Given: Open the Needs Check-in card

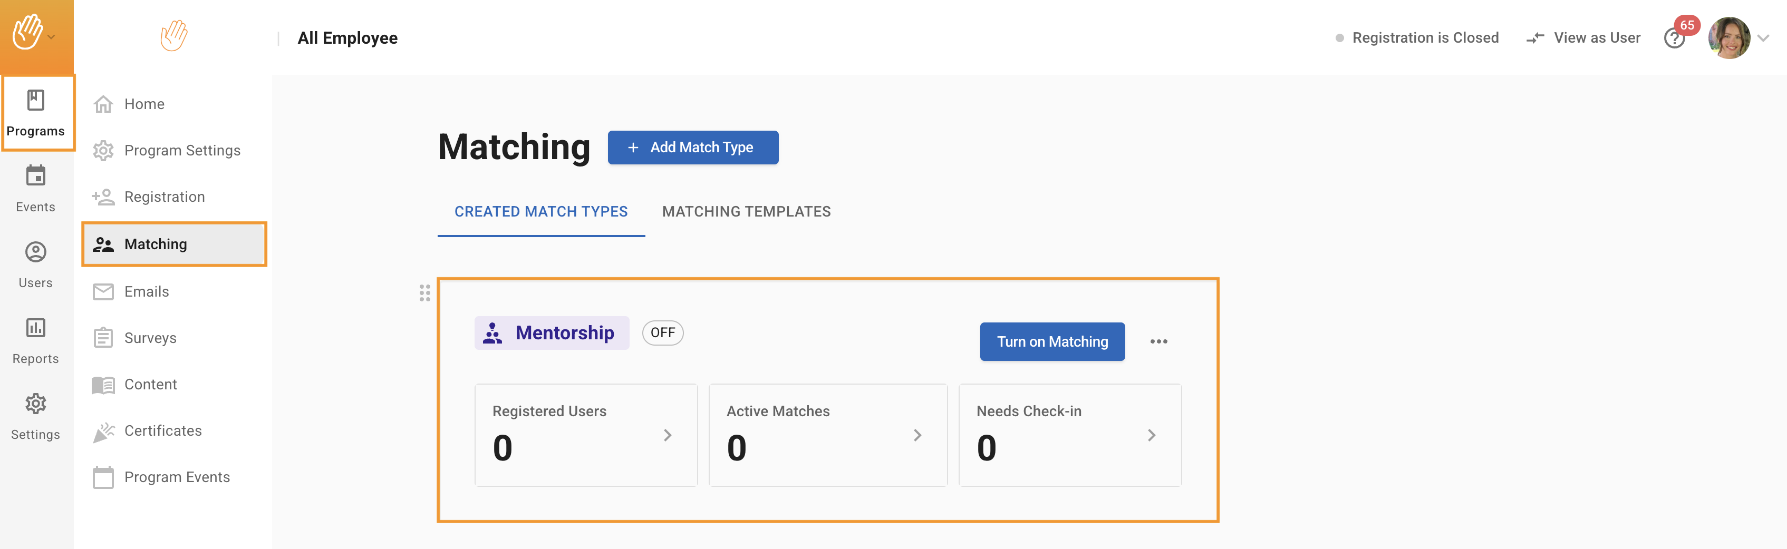Looking at the screenshot, I should 1069,435.
